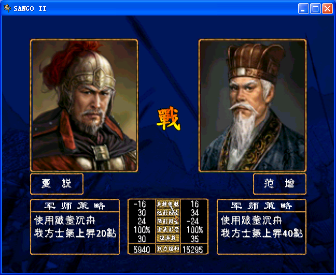
Task: Click the left total power value 5940
Action: point(142,249)
